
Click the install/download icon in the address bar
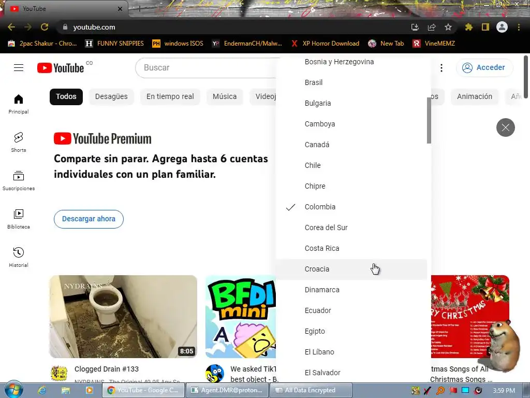click(x=415, y=27)
